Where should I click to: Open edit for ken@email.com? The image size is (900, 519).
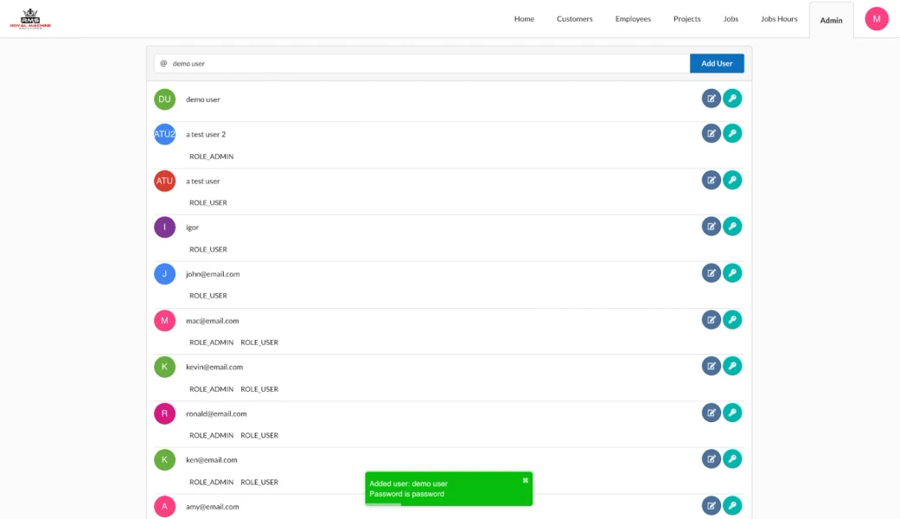tap(711, 459)
